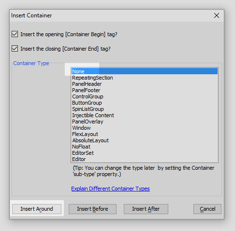This screenshot has height=231, width=235.
Task: Select FlexLayout container type
Action: (x=145, y=134)
